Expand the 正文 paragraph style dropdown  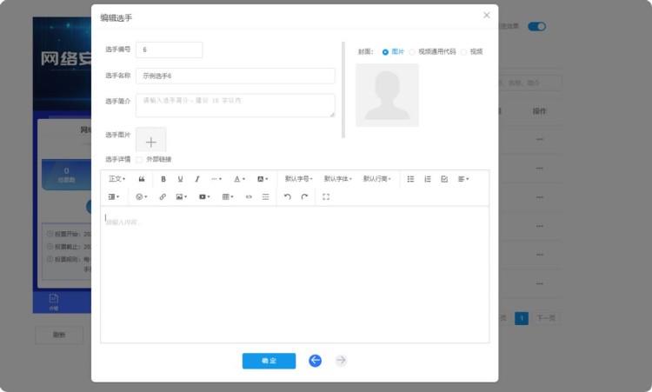pyautogui.click(x=117, y=179)
